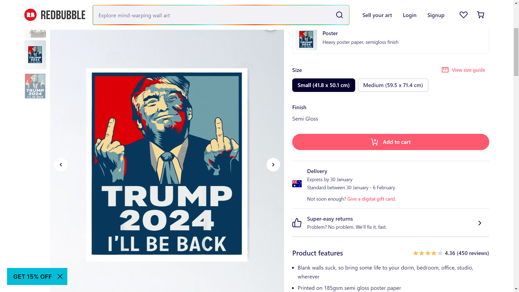Select the Medium (59.5 x 71.4 cm) size
Image resolution: width=519 pixels, height=292 pixels.
[x=393, y=85]
